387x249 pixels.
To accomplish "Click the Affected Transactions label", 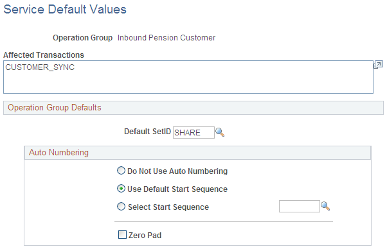I will (44, 55).
